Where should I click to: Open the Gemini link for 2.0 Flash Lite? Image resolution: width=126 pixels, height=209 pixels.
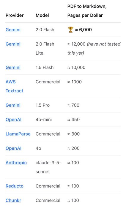tap(13, 44)
